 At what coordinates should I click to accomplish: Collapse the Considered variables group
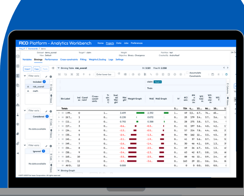coord(25,110)
